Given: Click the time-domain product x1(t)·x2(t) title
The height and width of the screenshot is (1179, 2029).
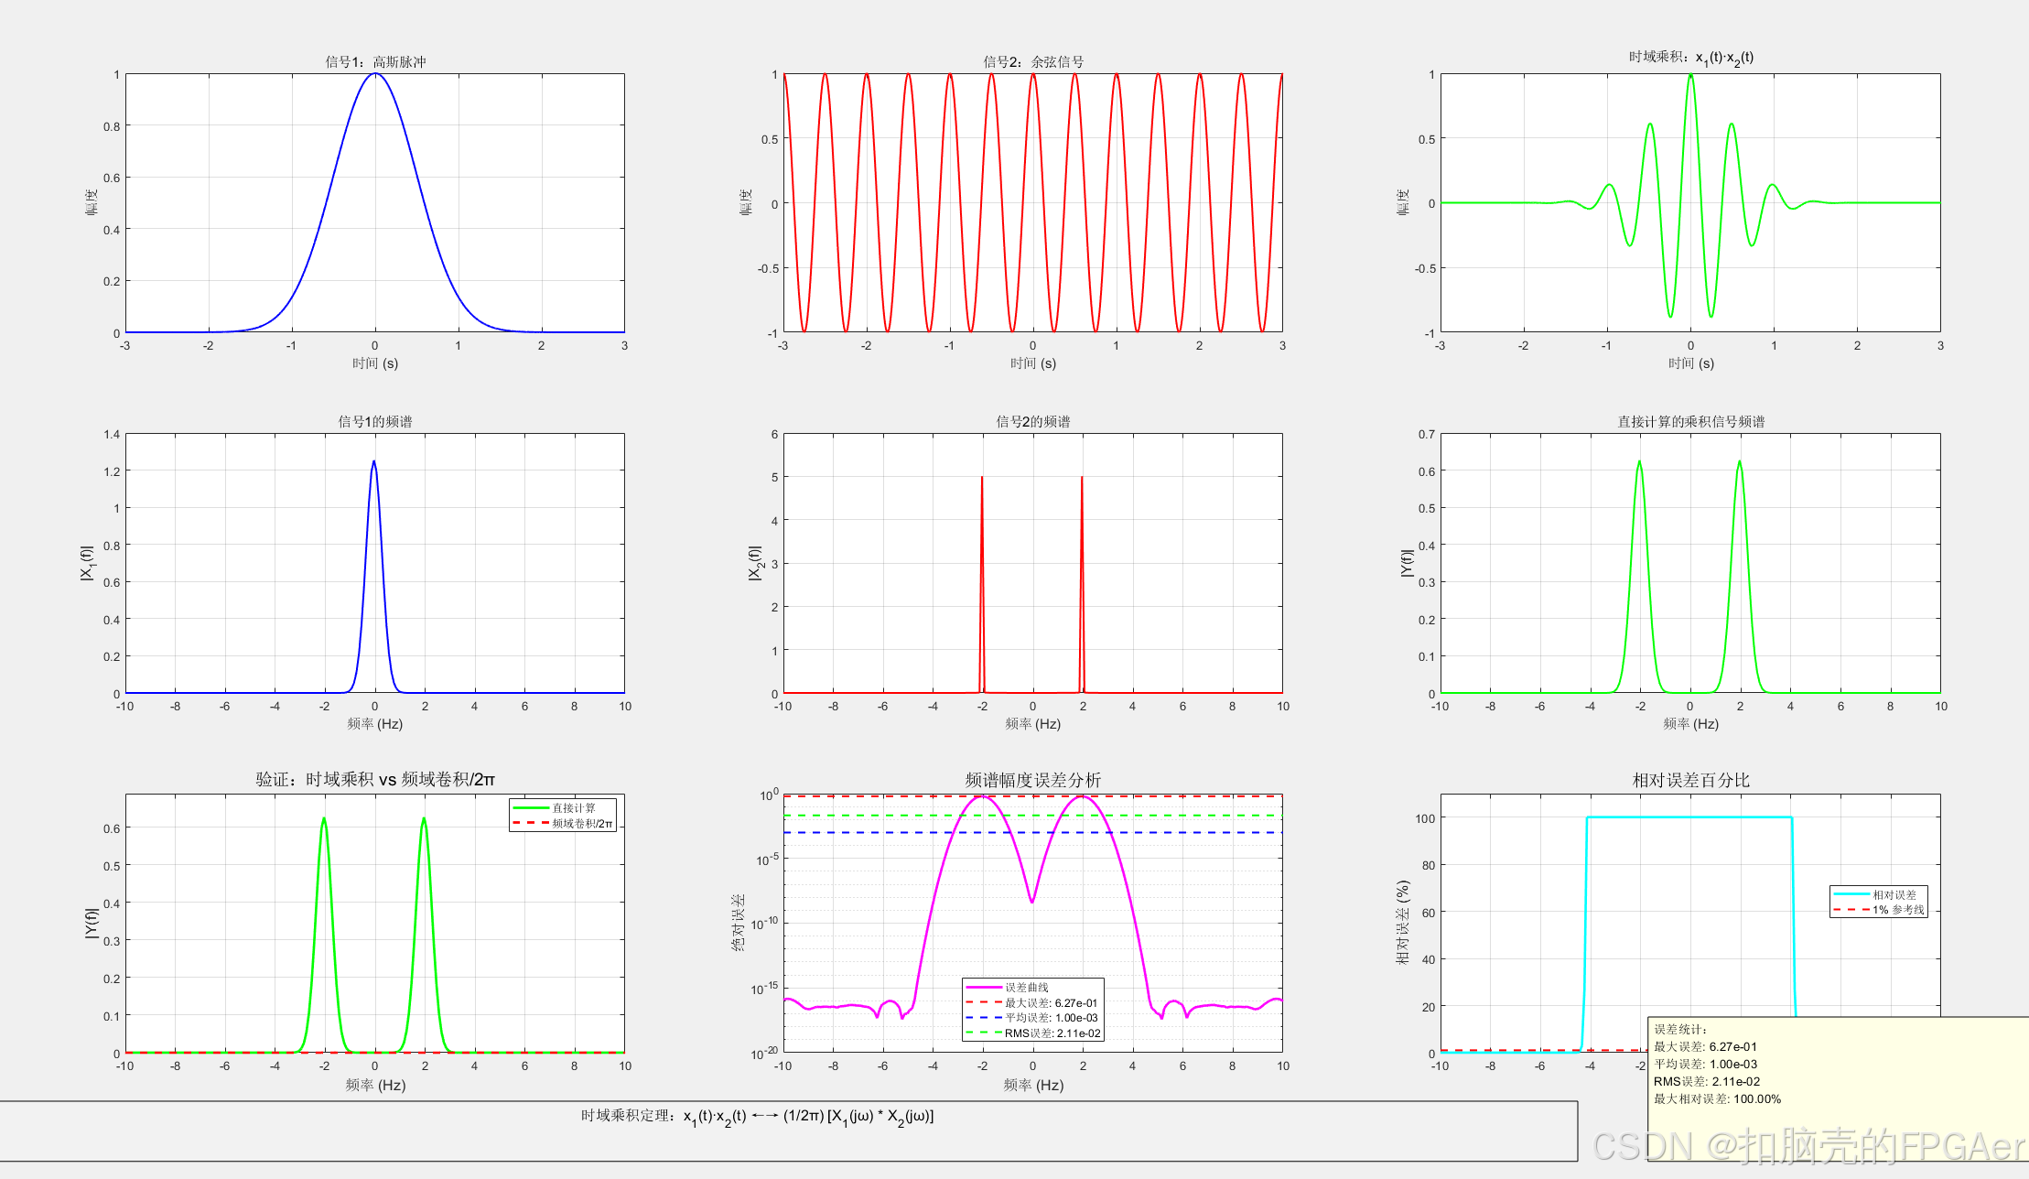Looking at the screenshot, I should click(x=1690, y=57).
